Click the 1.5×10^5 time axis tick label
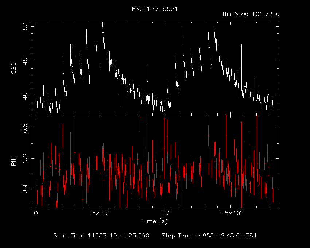This screenshot has width=310, height=248. [231, 213]
